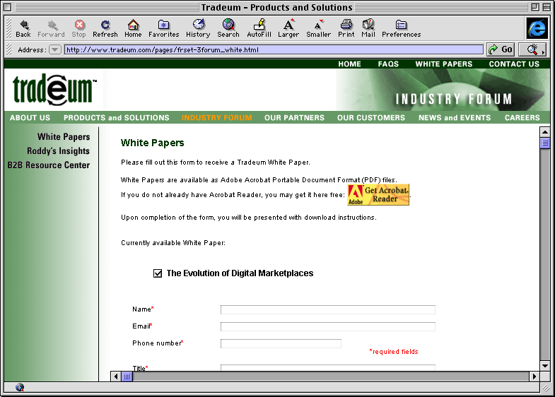The width and height of the screenshot is (555, 397).
Task: Click the magnifier search button beside Go
Action: (532, 49)
